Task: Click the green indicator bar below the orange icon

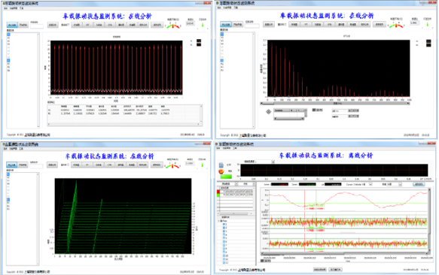Action: (226, 177)
